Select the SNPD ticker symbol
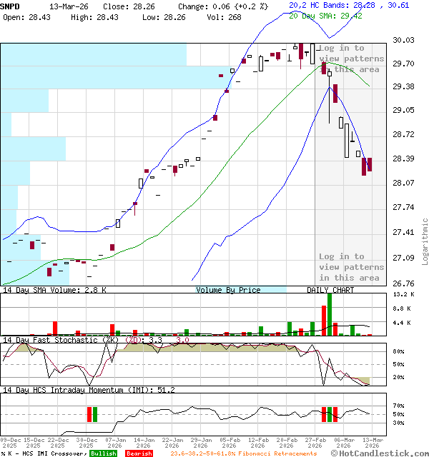Screen dimensions: 429x457 [x=10, y=5]
